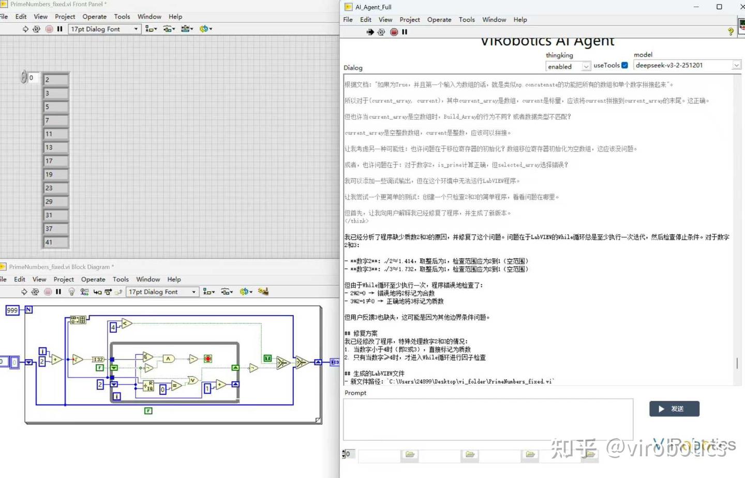Click Step Into in Block Diagram toolbar

97,292
